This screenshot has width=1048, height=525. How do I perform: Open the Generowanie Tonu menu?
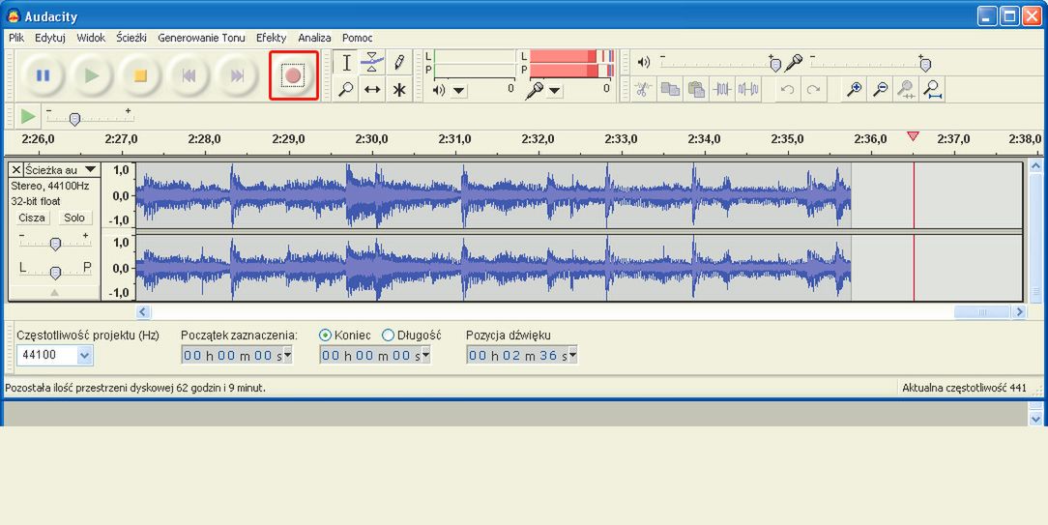pos(201,38)
